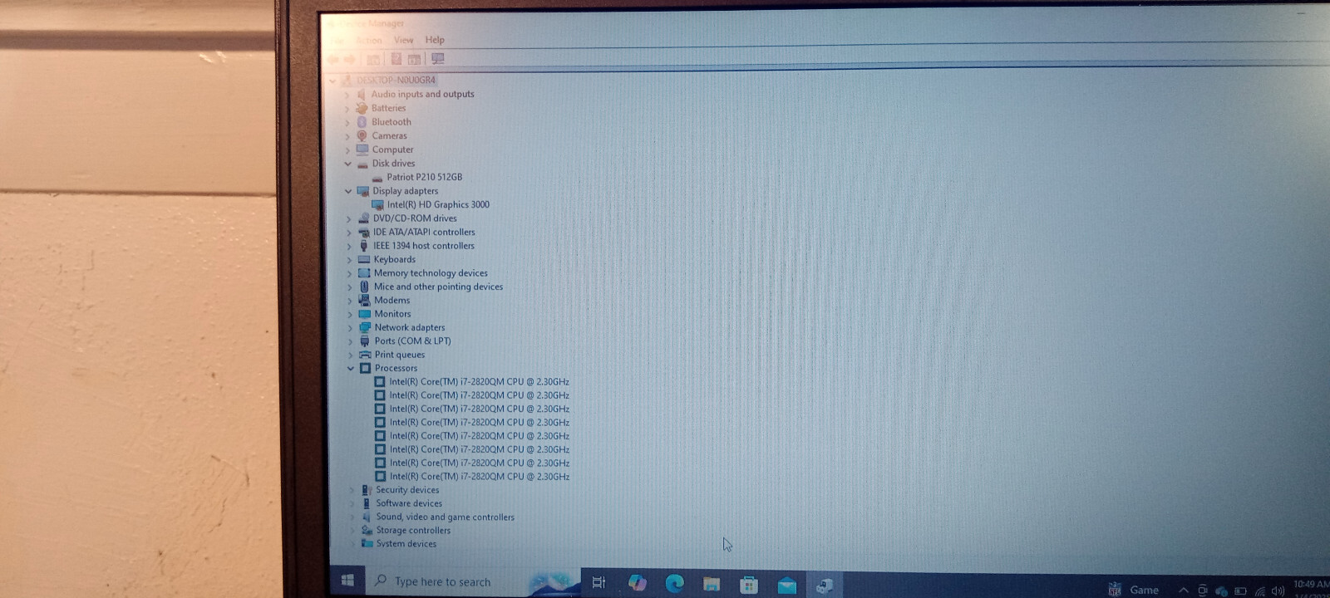Open Task View from the taskbar
The width and height of the screenshot is (1330, 598).
(598, 582)
